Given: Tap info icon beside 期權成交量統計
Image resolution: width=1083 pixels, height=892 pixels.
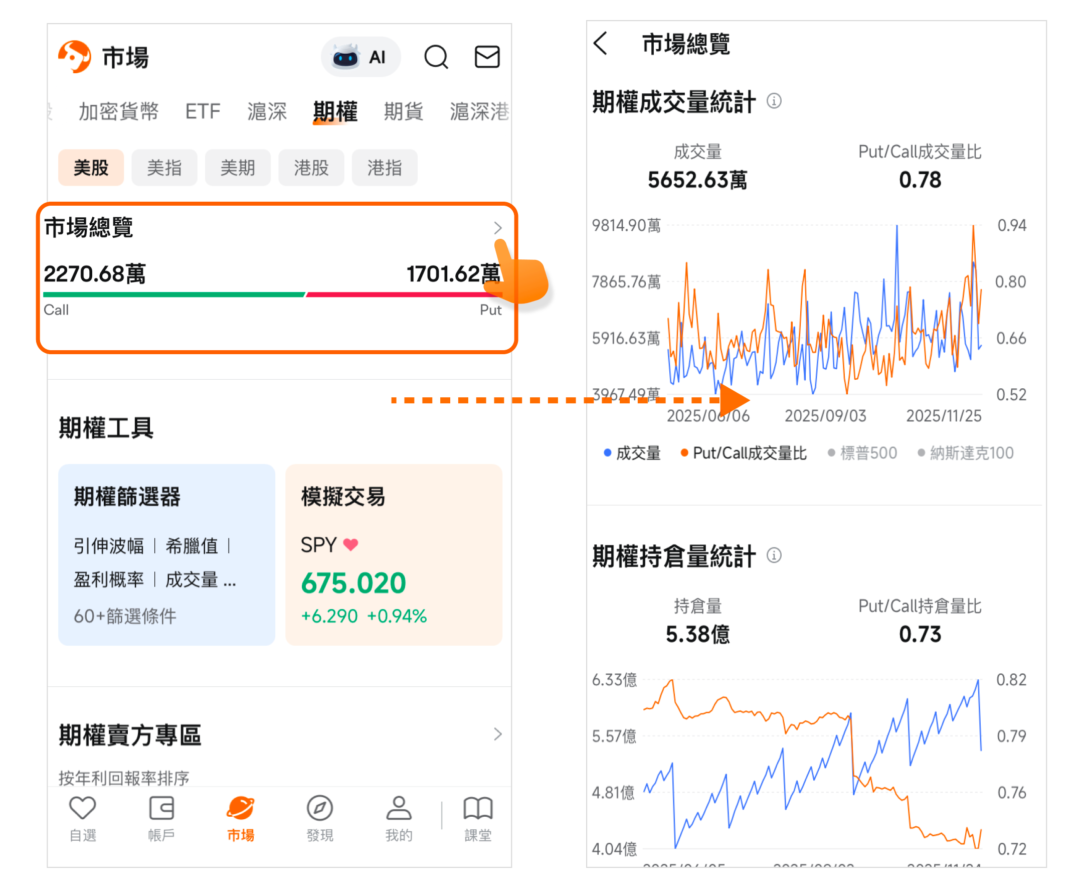Looking at the screenshot, I should [x=774, y=101].
